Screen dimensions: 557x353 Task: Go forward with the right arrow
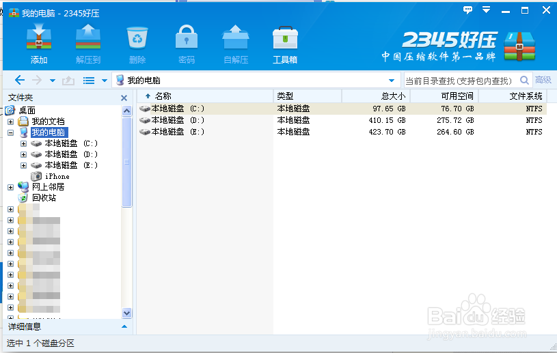37,80
